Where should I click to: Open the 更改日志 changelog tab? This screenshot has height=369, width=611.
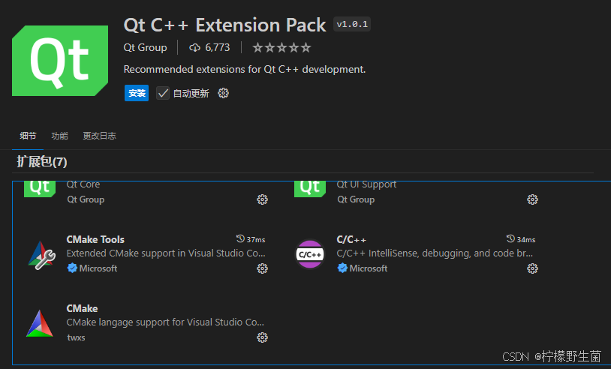(x=99, y=136)
